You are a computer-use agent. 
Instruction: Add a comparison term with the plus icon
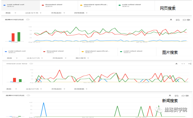174,6
